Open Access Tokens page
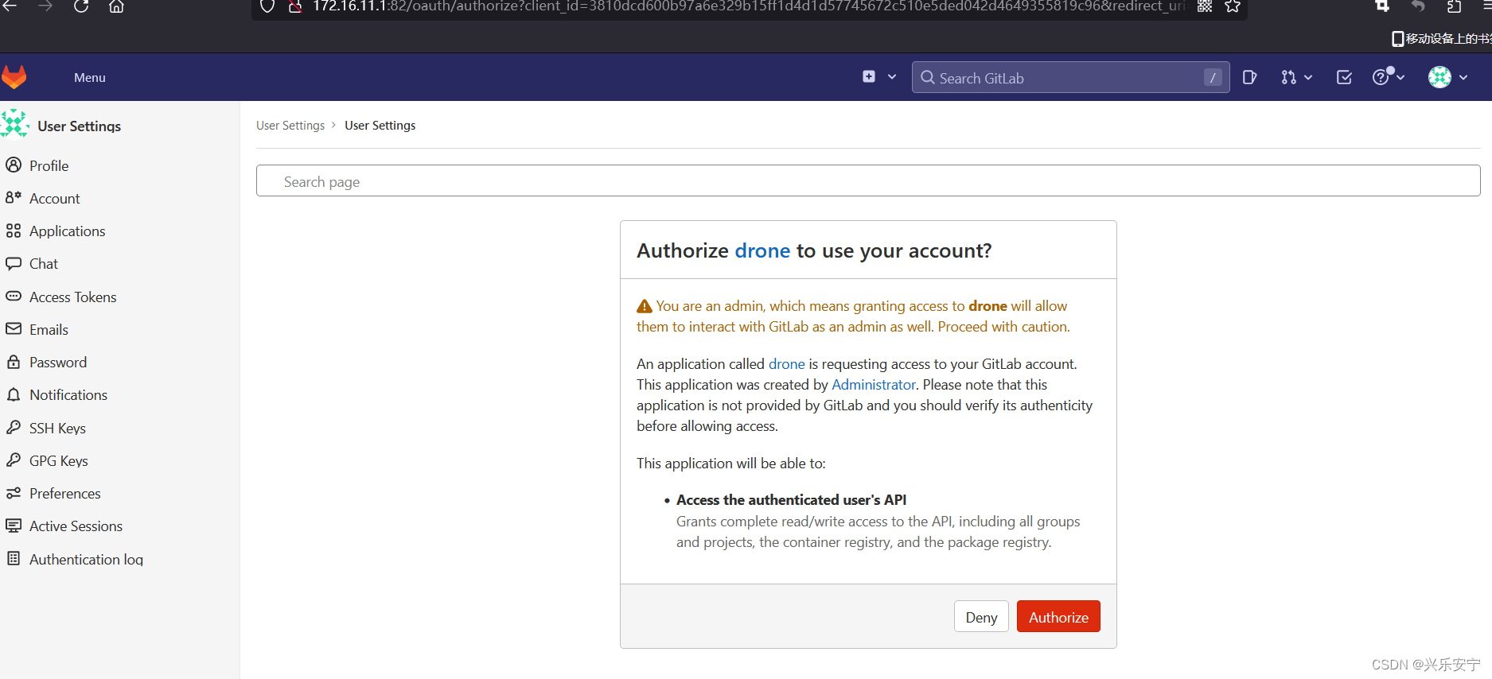 coord(72,297)
